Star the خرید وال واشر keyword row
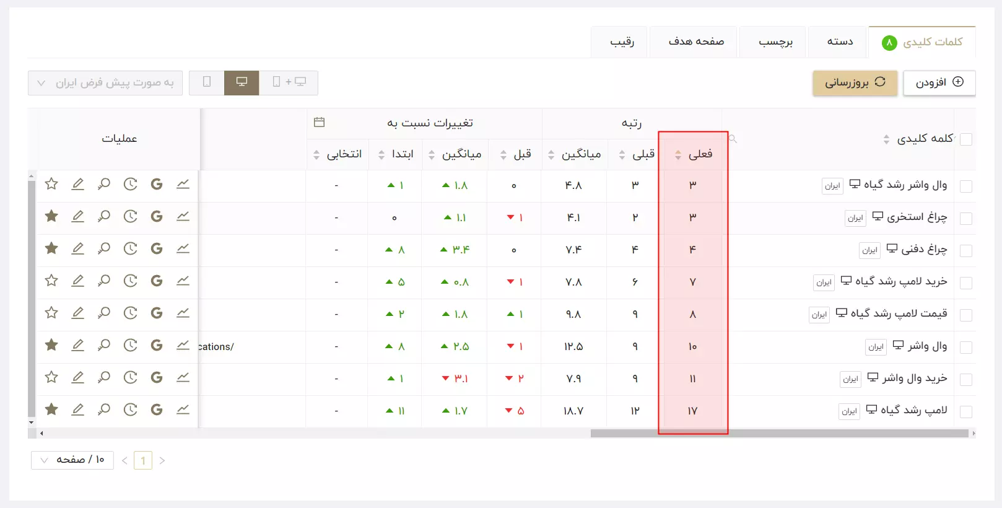Image resolution: width=1002 pixels, height=508 pixels. pos(51,377)
